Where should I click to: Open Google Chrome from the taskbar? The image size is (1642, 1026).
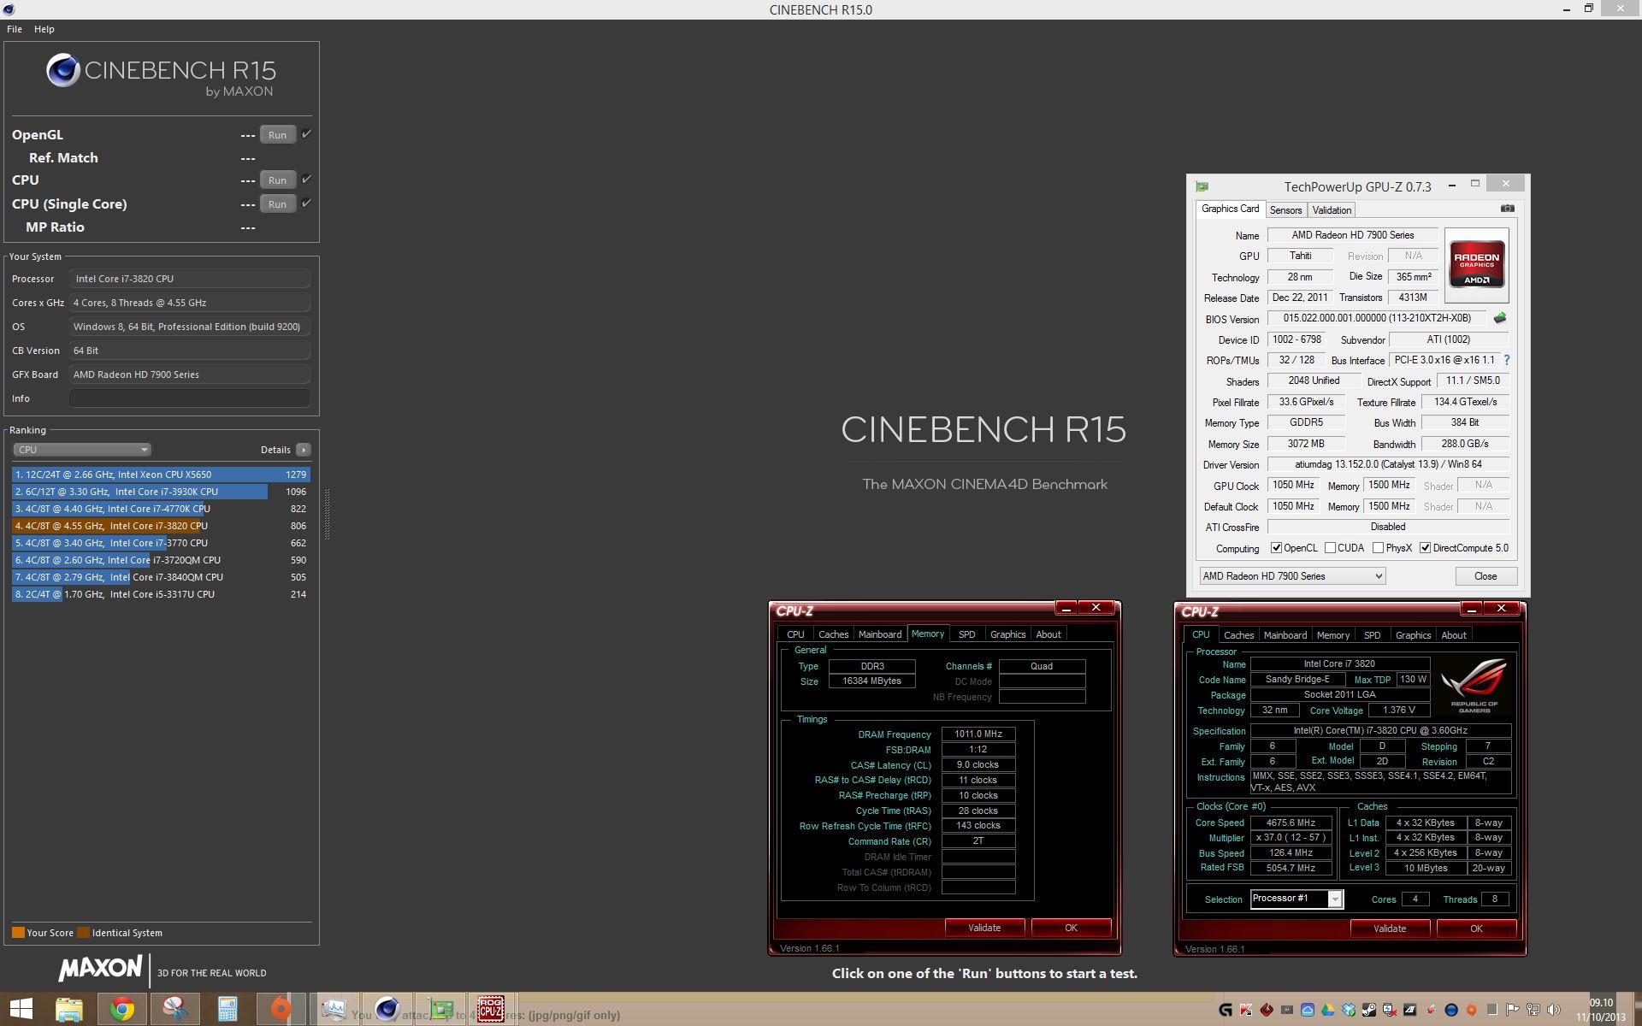(x=122, y=1010)
